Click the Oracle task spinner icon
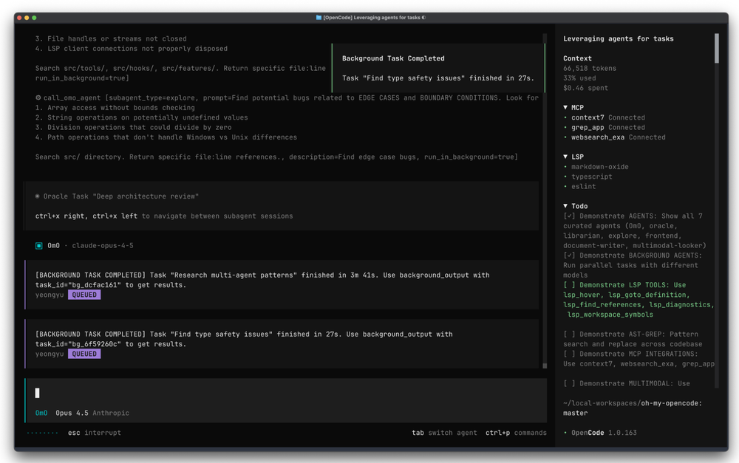 37,196
